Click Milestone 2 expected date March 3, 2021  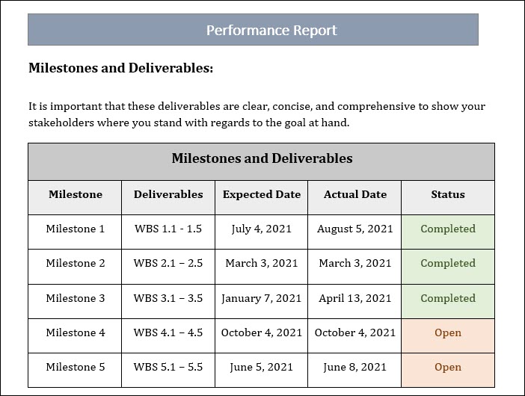261,267
